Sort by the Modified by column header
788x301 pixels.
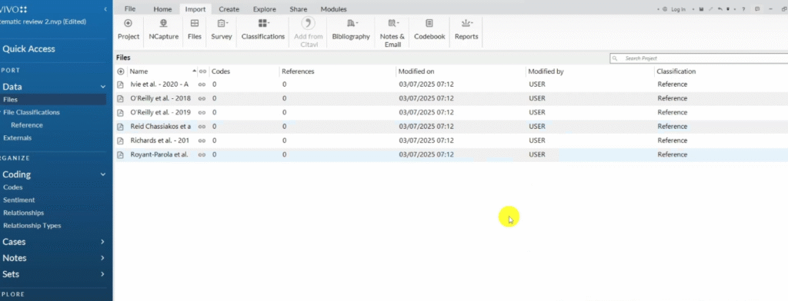click(x=546, y=71)
